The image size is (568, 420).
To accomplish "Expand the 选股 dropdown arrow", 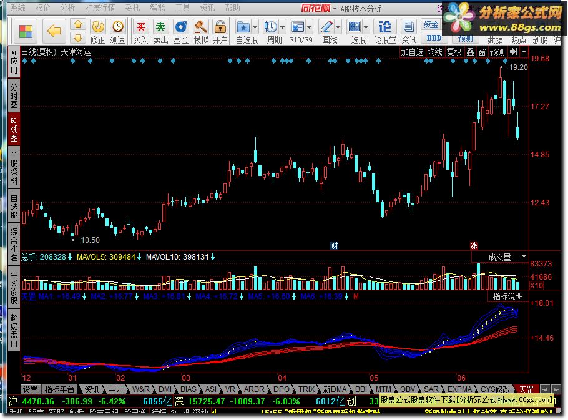I will 366,27.
